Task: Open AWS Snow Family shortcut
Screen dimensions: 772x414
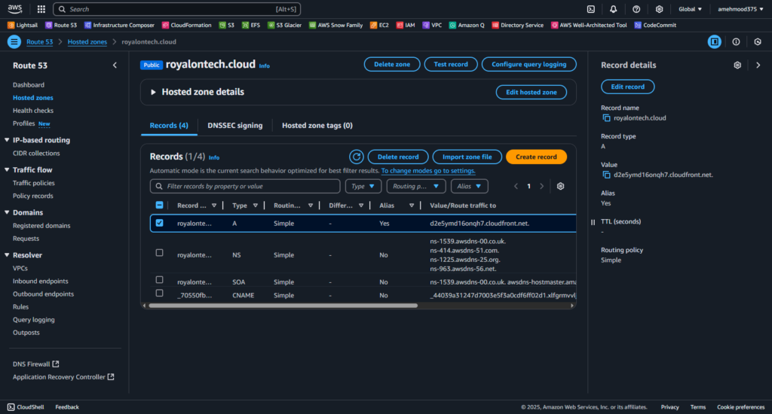Action: click(335, 25)
